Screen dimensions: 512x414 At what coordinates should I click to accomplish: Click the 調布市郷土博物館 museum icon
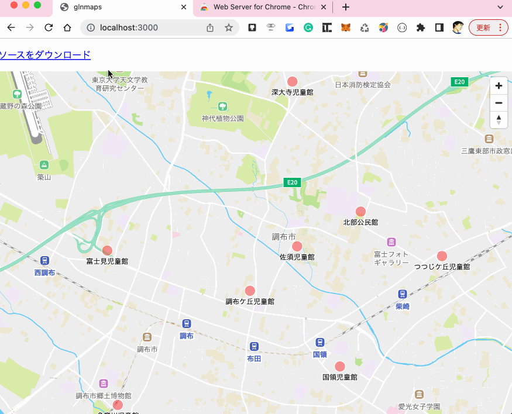point(104,384)
